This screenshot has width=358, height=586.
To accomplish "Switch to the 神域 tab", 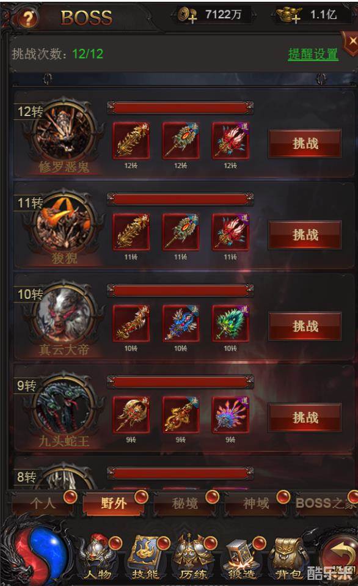I will 256,503.
